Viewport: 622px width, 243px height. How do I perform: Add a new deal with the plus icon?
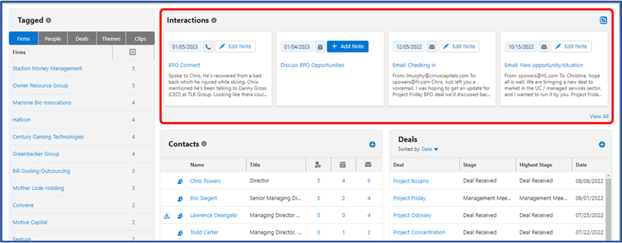pos(602,145)
